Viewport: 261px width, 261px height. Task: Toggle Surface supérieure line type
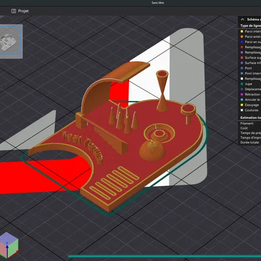pos(250,57)
